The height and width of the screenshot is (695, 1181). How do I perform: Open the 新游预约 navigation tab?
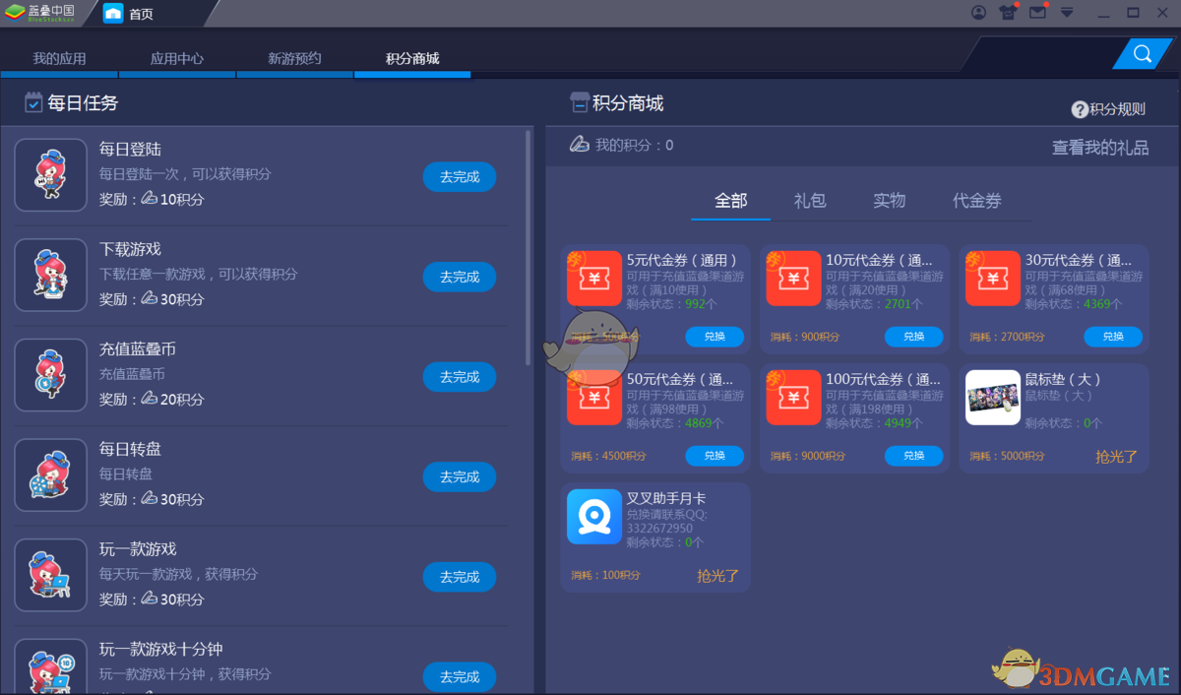click(x=295, y=57)
